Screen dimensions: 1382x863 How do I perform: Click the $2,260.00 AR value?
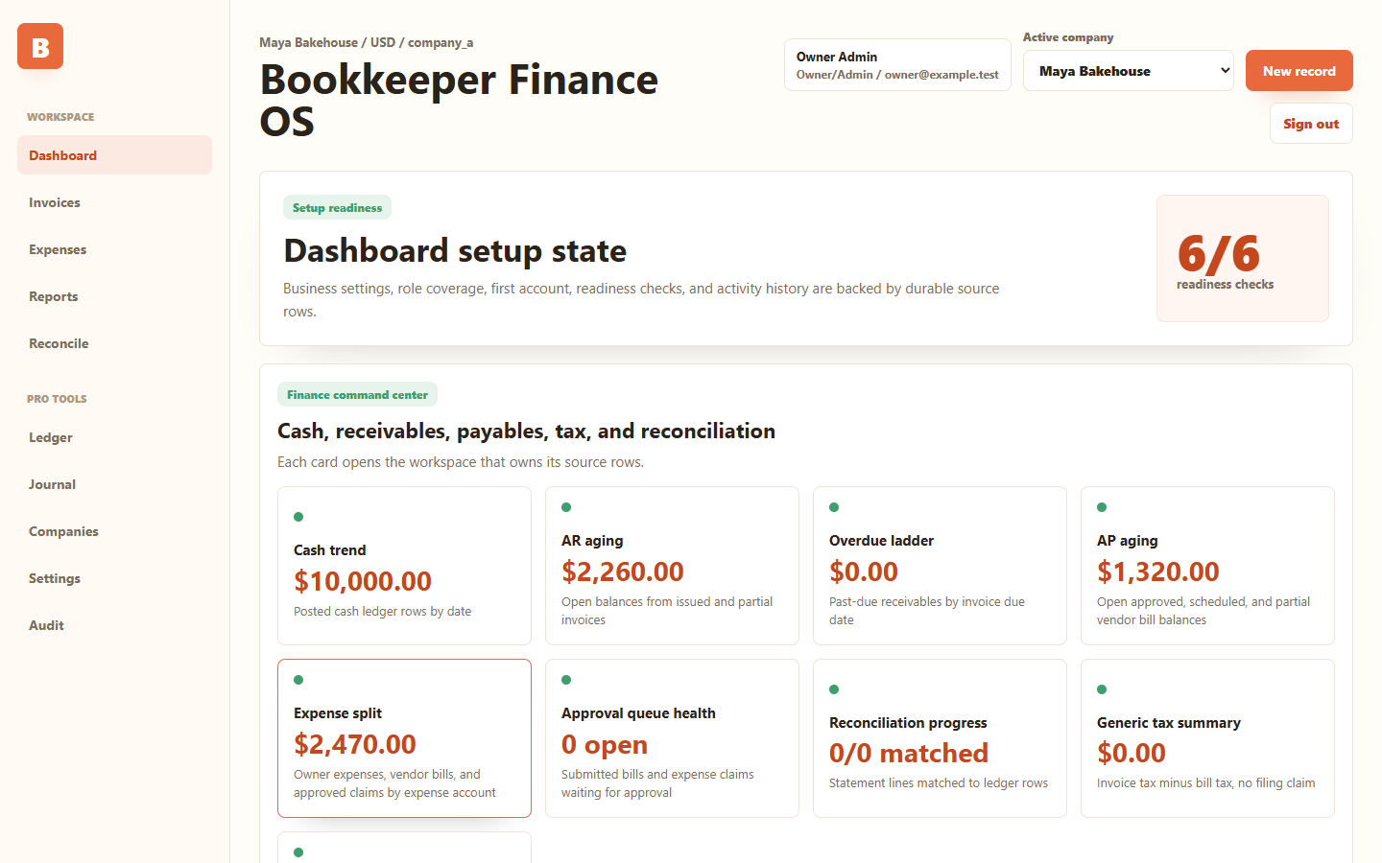[623, 571]
